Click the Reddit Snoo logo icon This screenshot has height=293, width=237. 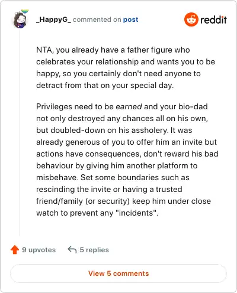[191, 19]
